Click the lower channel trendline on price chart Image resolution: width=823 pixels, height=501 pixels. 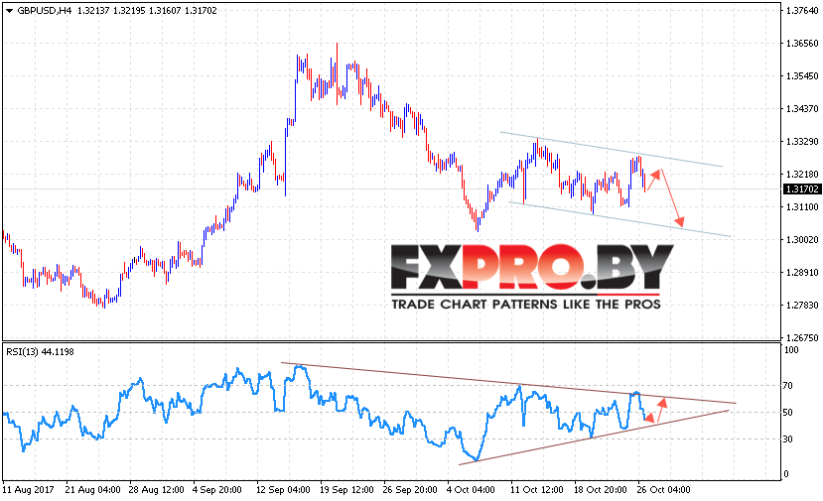[619, 219]
